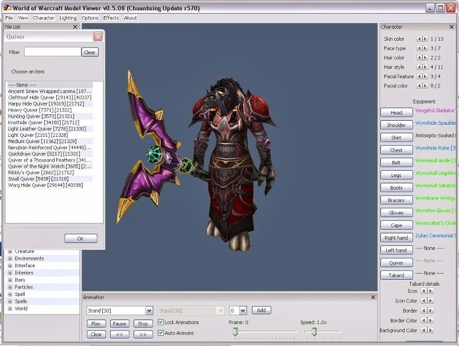Screen dimensions: 459x346
Task: Click previous arrow for Skin color
Action: (x=419, y=39)
